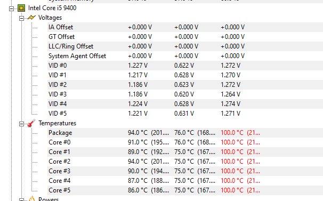323x201 pixels.
Task: Select the IA Offset row
Action: pos(185,27)
